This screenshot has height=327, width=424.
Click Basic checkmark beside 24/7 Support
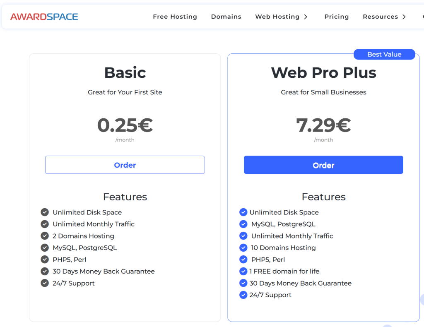(x=45, y=283)
